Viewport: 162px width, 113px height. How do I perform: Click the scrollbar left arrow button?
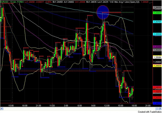click(x=2, y=109)
